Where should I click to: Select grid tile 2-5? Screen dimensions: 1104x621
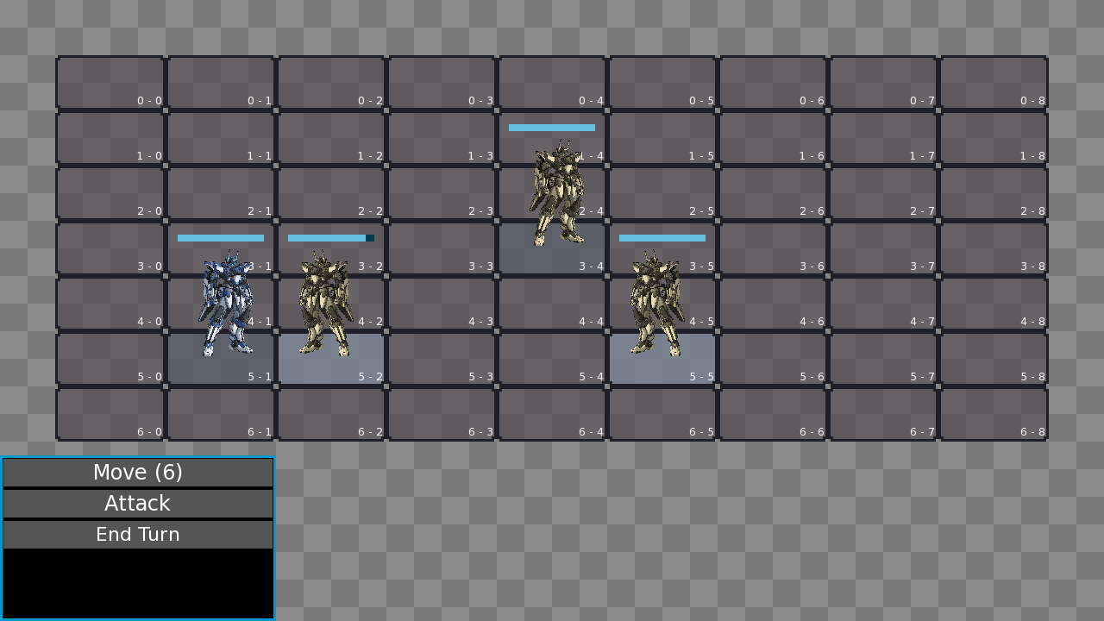tap(662, 193)
